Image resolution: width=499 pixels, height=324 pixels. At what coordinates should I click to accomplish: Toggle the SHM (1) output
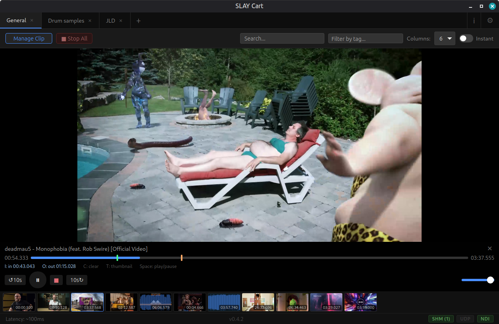(x=441, y=319)
